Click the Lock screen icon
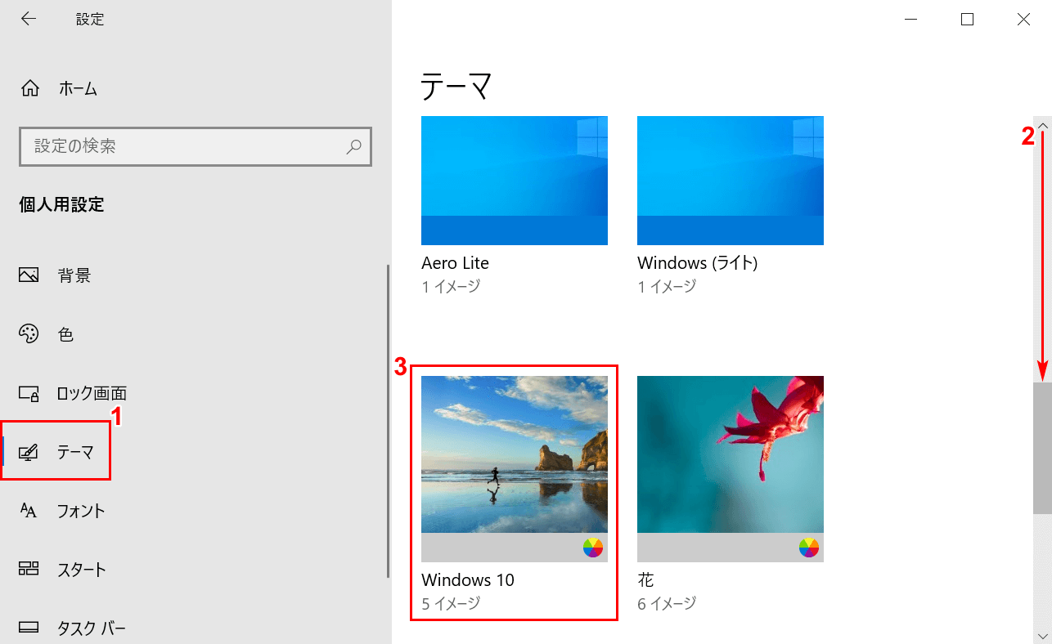 point(29,393)
